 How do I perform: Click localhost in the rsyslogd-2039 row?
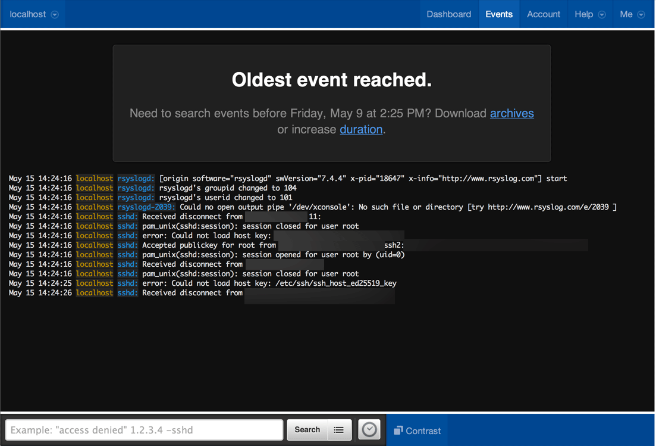click(x=94, y=207)
